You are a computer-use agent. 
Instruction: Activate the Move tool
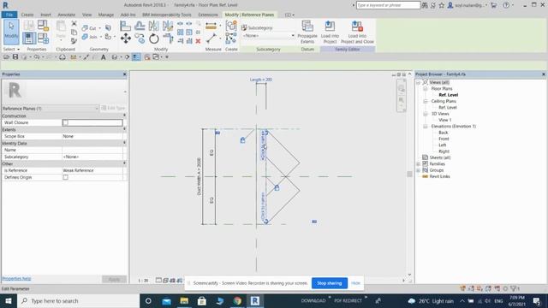(x=126, y=38)
